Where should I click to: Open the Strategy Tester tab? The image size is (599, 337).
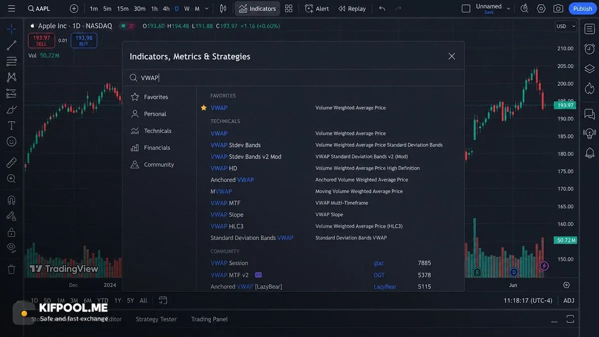point(156,319)
